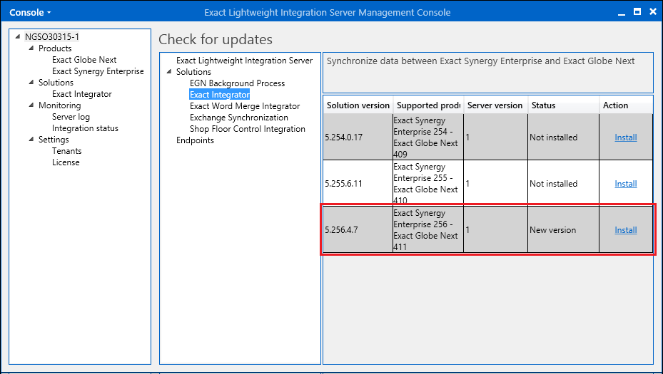Screen dimensions: 663x374
Task: Click Synergy Enterprise 254 - Globe Next 409 cell
Action: click(428, 137)
